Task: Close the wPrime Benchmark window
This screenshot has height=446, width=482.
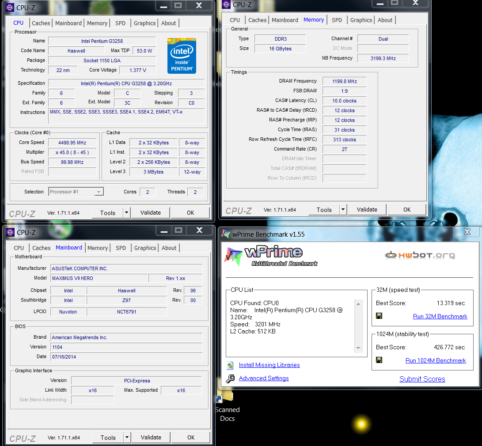Action: coord(467,232)
